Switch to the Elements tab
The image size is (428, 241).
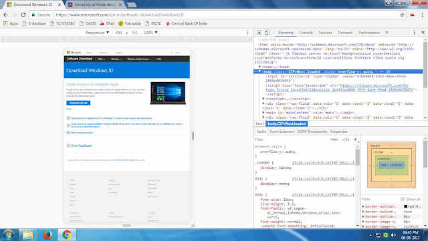(x=286, y=33)
